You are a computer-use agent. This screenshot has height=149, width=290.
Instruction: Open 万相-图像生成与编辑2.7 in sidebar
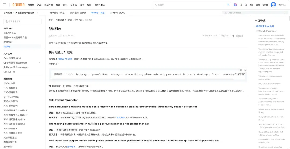15,110
